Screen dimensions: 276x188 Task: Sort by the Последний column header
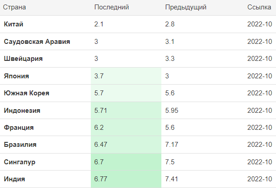pos(111,7)
